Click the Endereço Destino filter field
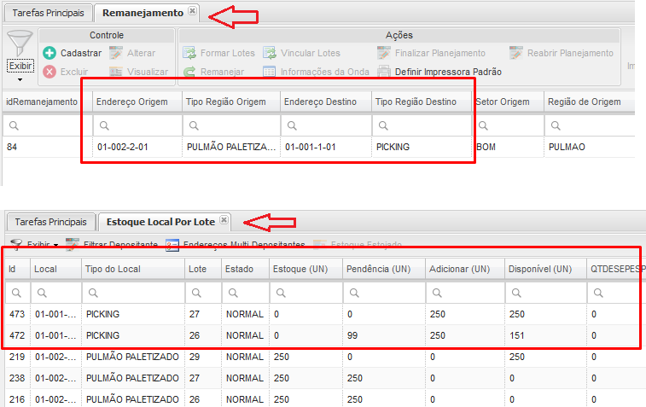 327,125
